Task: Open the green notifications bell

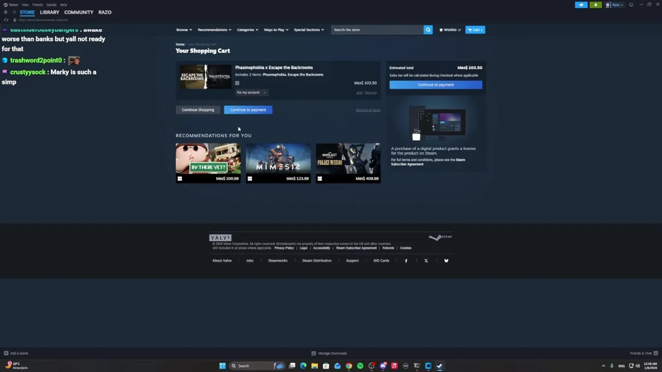Action: pyautogui.click(x=595, y=5)
